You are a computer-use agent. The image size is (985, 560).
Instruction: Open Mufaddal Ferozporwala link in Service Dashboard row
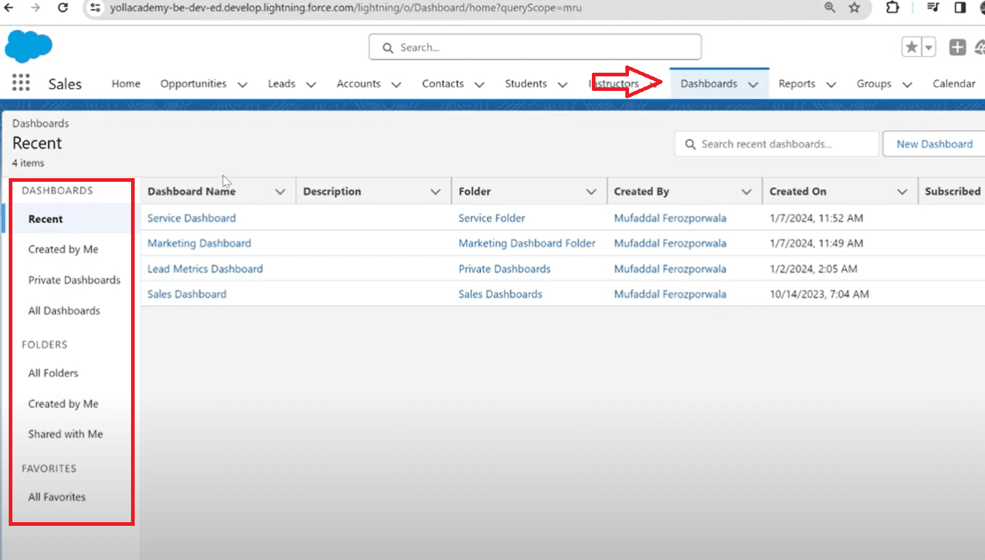(670, 217)
